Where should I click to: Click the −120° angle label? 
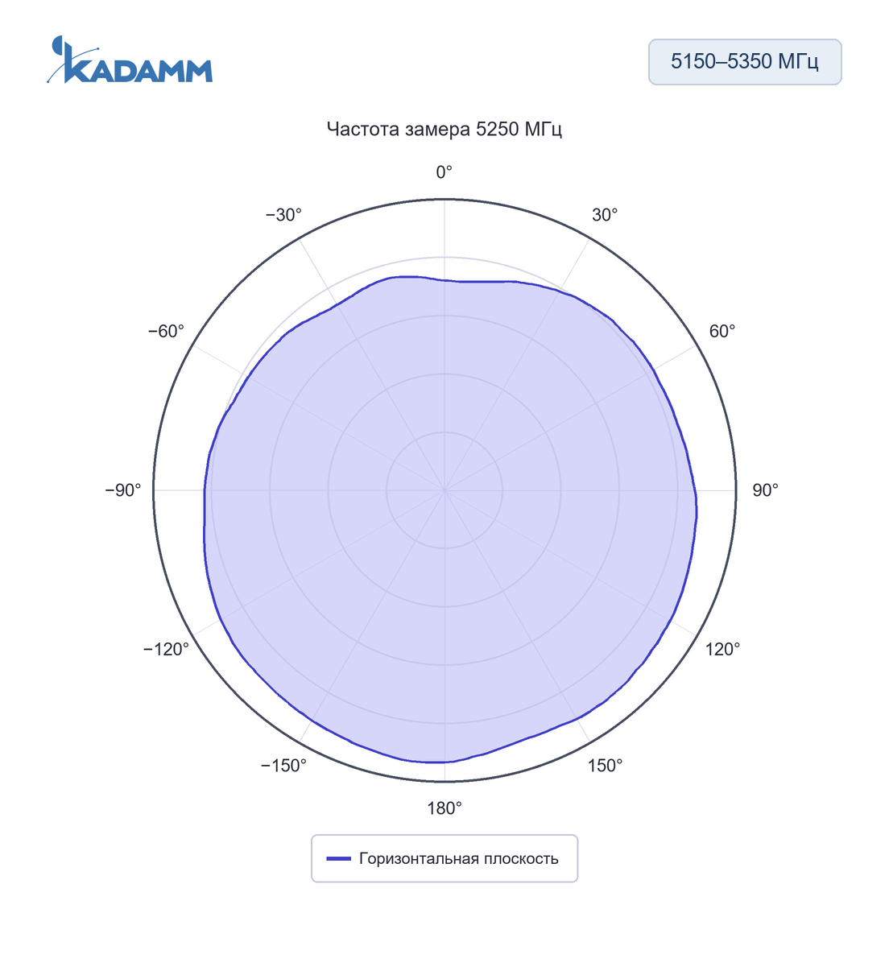pyautogui.click(x=166, y=650)
